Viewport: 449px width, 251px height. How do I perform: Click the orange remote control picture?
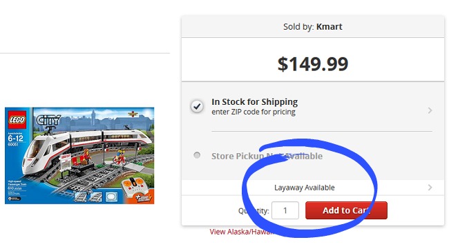133,185
